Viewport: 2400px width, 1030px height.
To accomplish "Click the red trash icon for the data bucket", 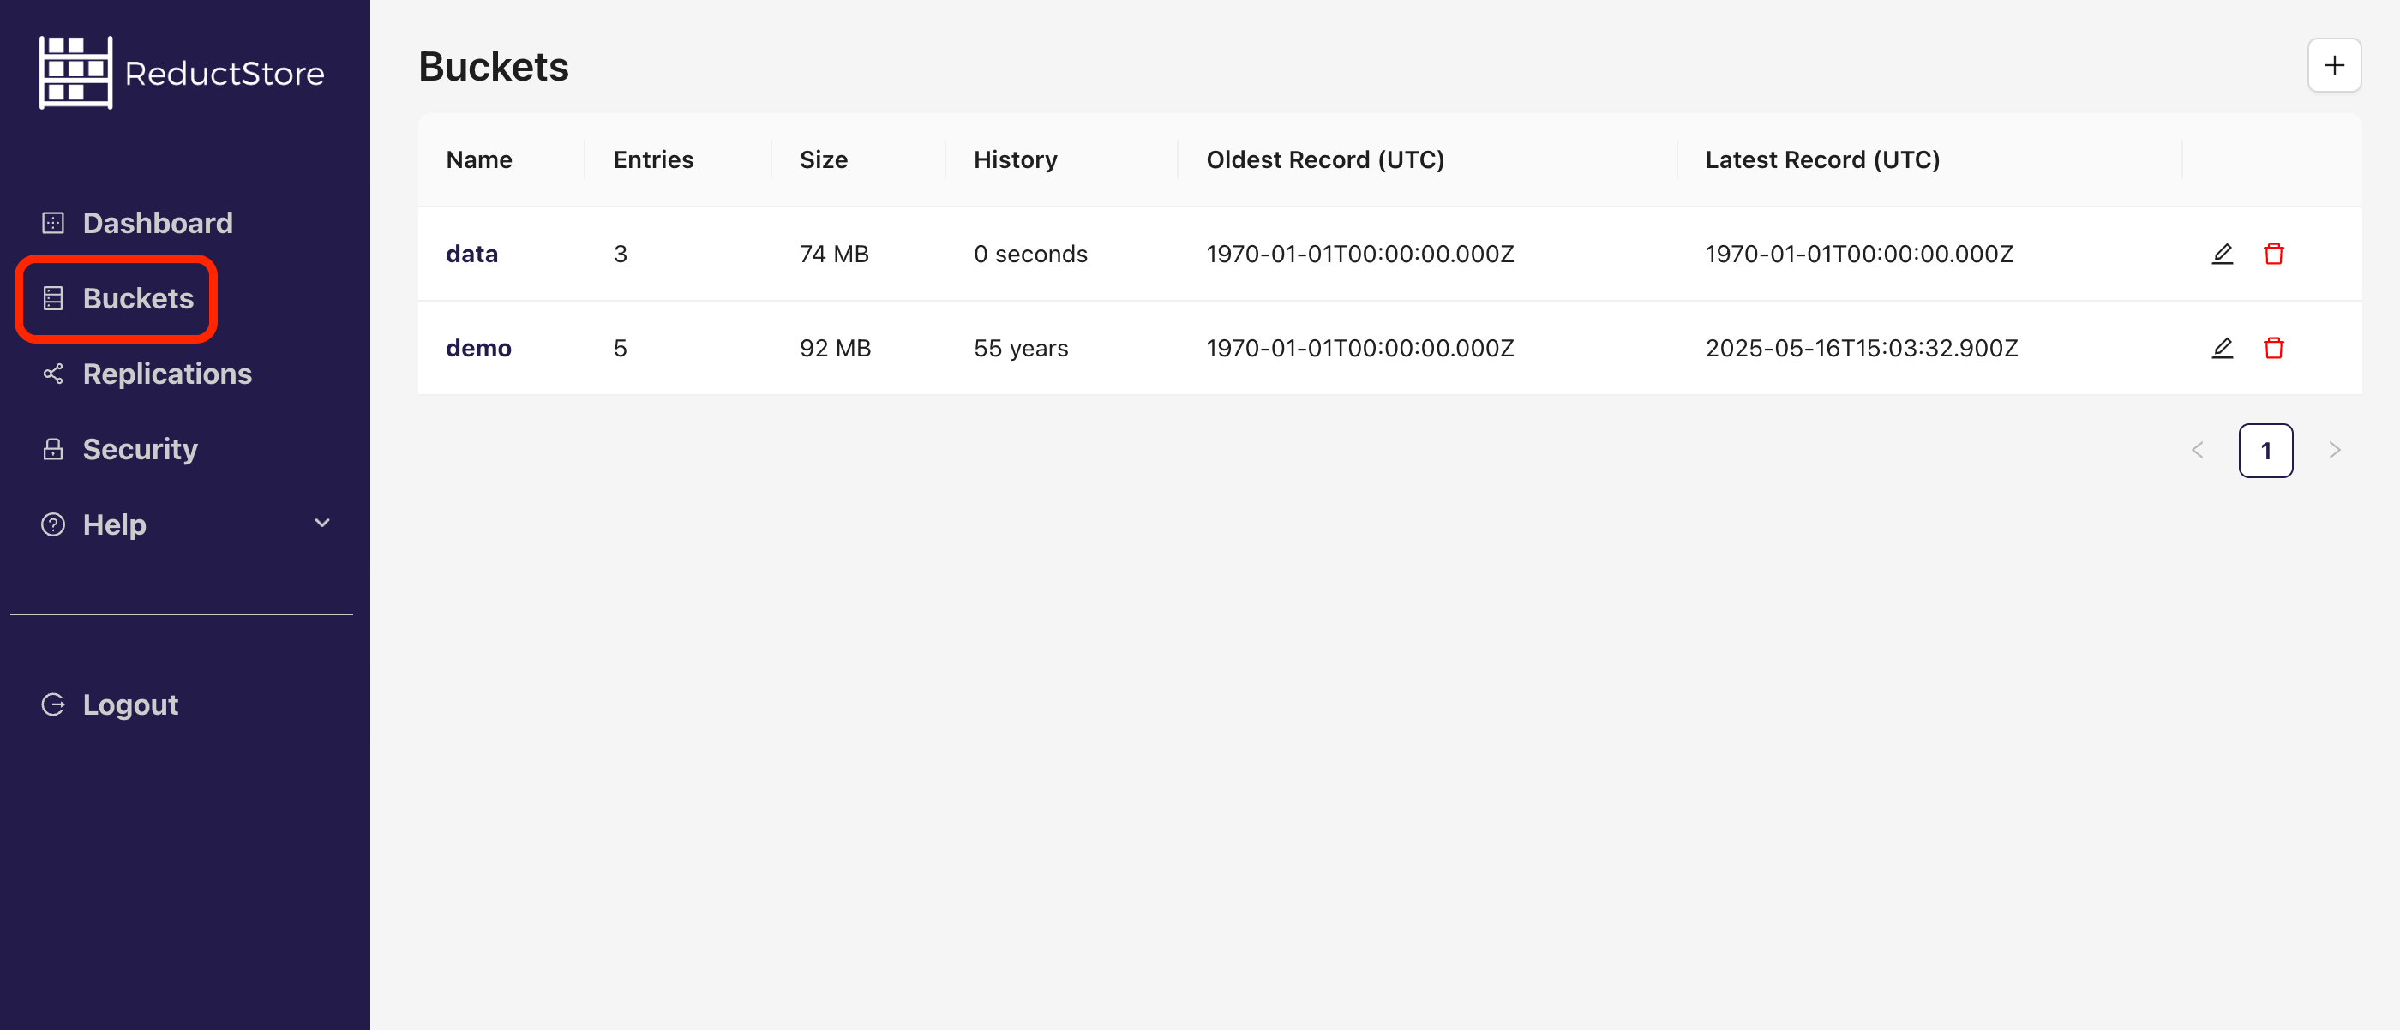I will click(2273, 254).
